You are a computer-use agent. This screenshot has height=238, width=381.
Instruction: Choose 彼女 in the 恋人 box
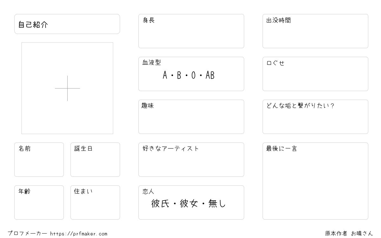[x=189, y=203]
